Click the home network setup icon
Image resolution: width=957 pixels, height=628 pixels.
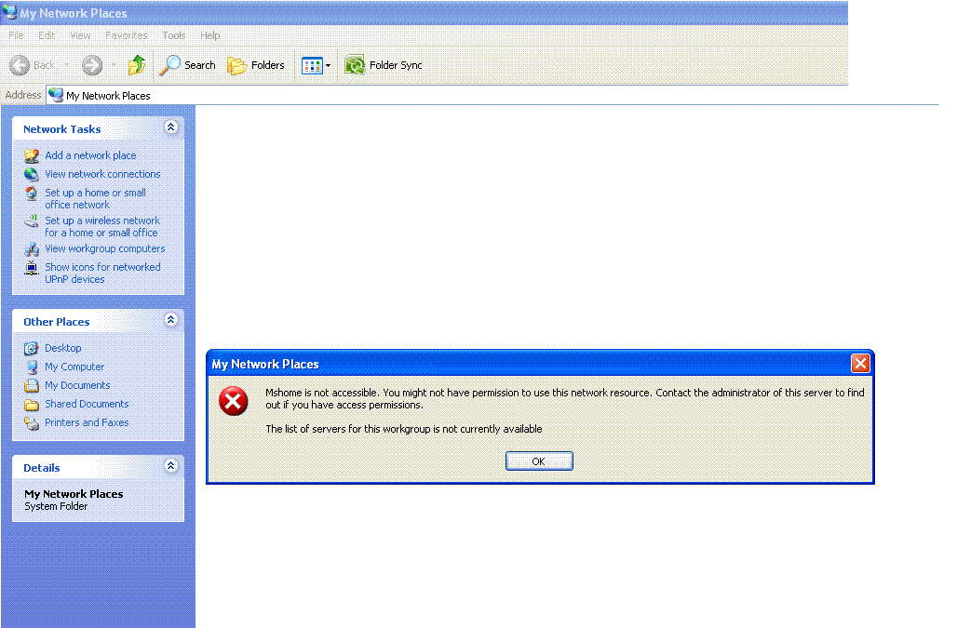(32, 194)
